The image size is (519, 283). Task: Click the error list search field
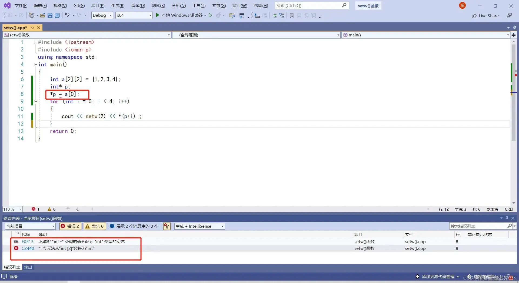point(478,226)
